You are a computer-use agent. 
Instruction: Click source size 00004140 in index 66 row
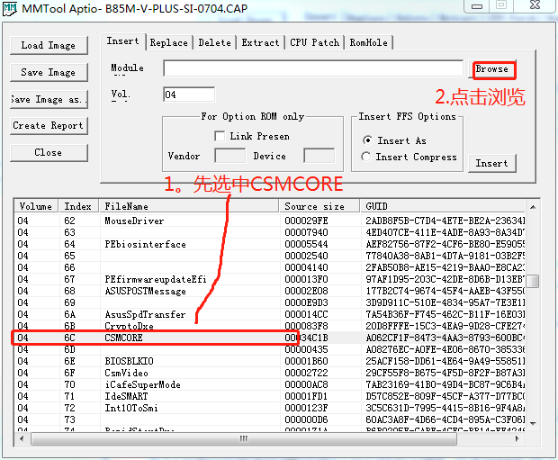pos(306,267)
